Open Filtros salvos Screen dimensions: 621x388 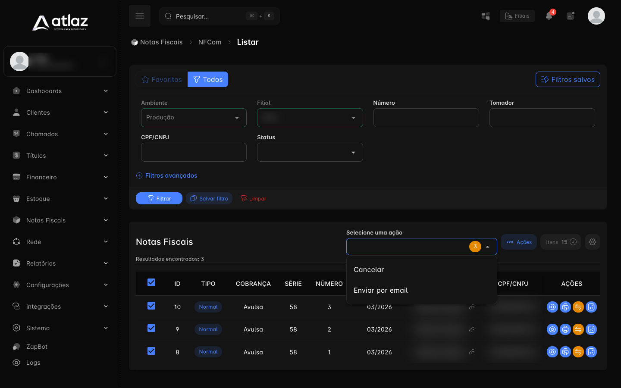pos(568,79)
